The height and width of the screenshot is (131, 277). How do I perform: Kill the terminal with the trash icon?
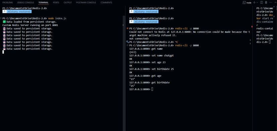[x=266, y=2]
